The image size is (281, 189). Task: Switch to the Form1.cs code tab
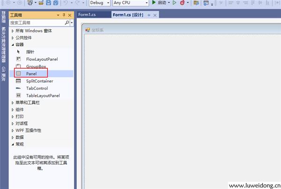click(x=87, y=15)
